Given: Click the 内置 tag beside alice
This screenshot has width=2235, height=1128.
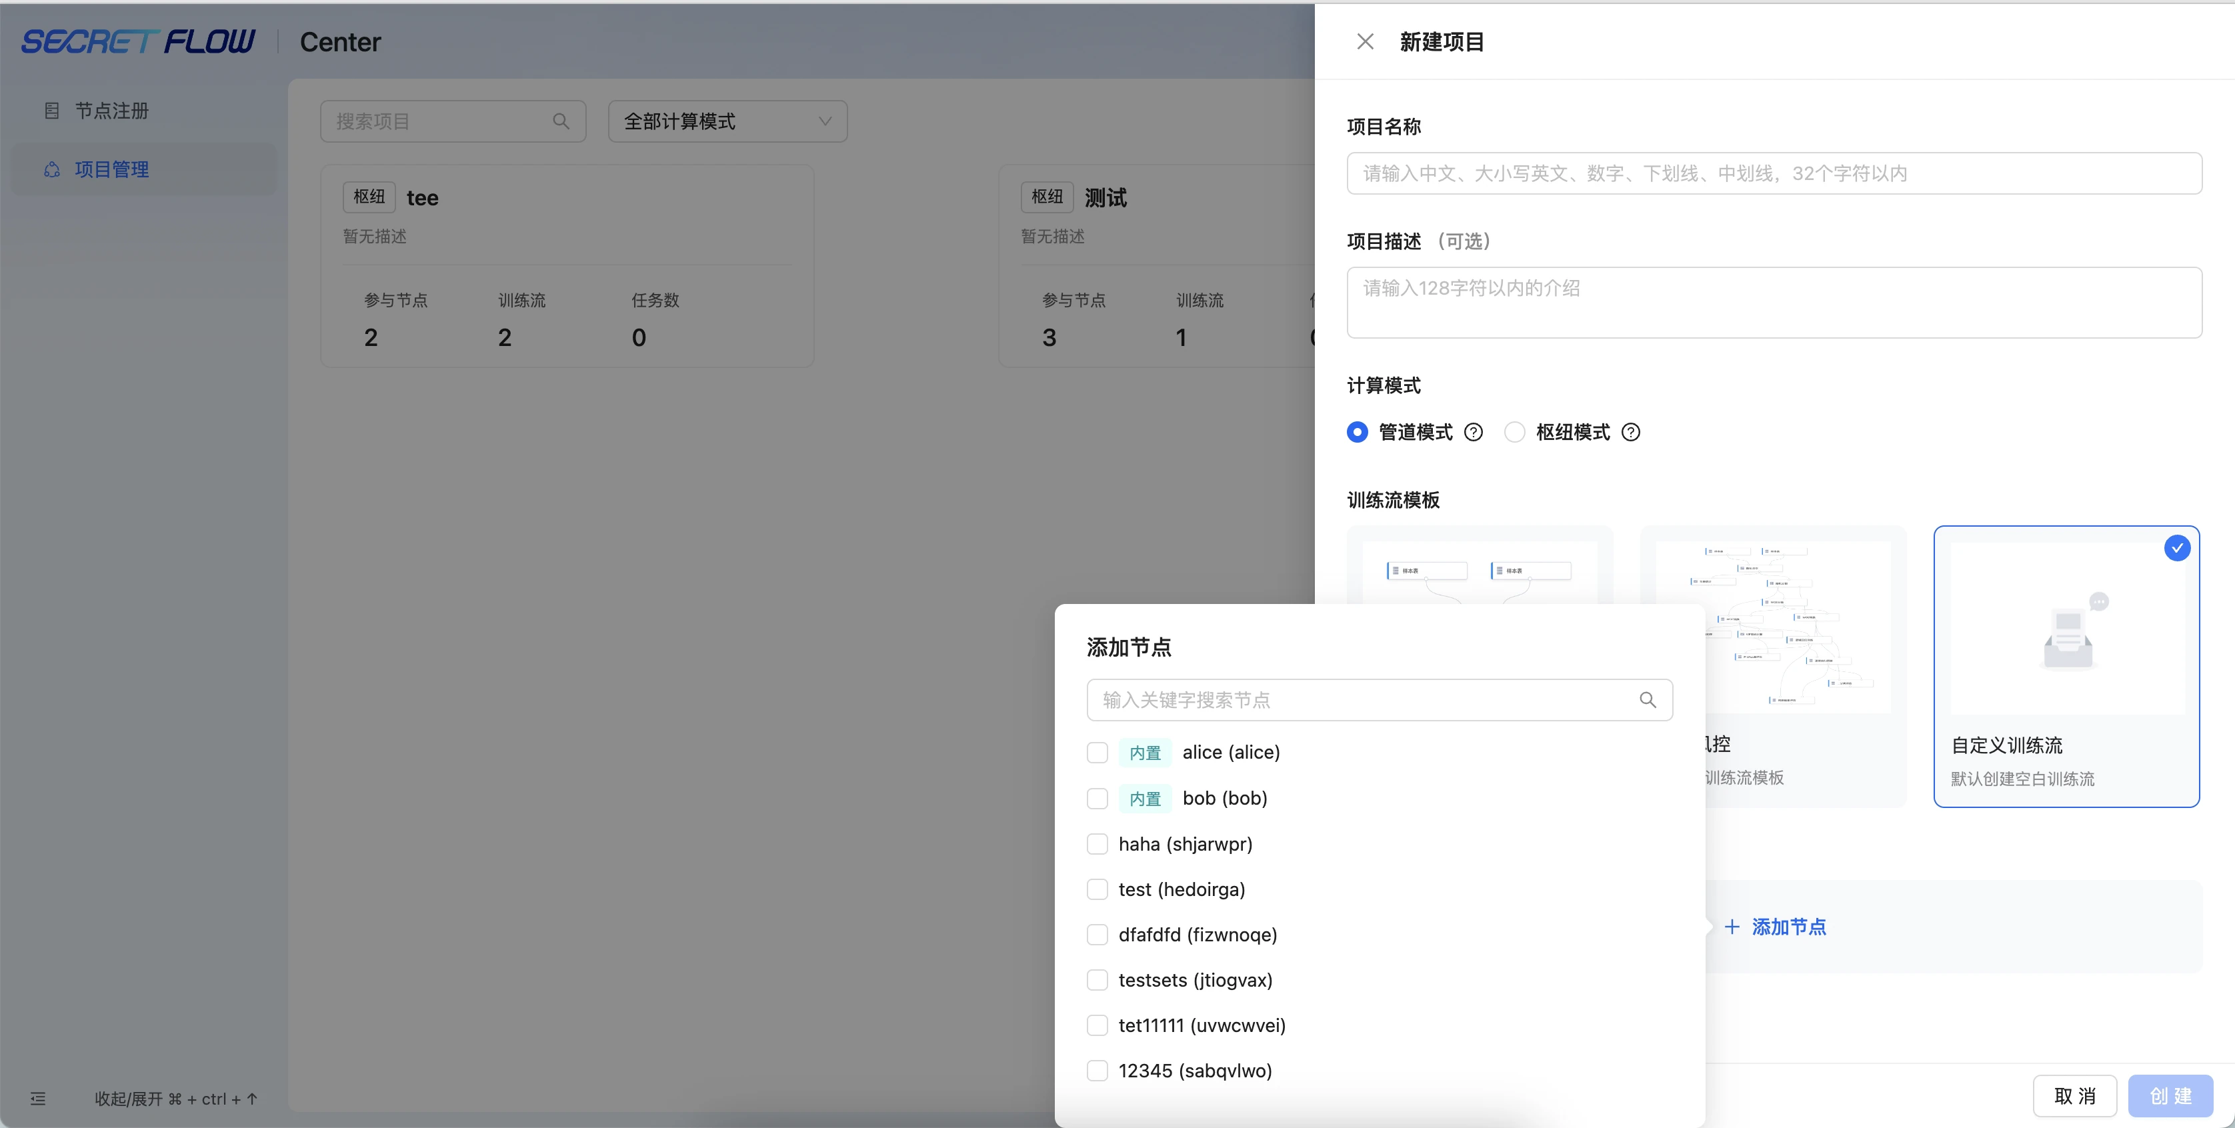Looking at the screenshot, I should (1146, 753).
